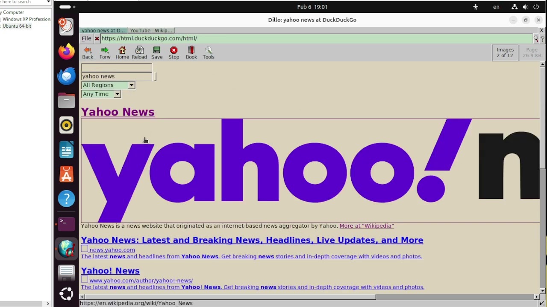Click the horizontal scrollbar right arrow
Viewport: 547px width, 307px height.
click(537, 297)
